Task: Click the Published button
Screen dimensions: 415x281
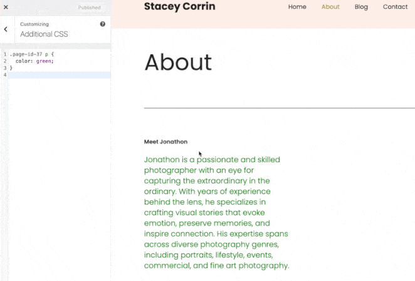Action: coord(88,8)
